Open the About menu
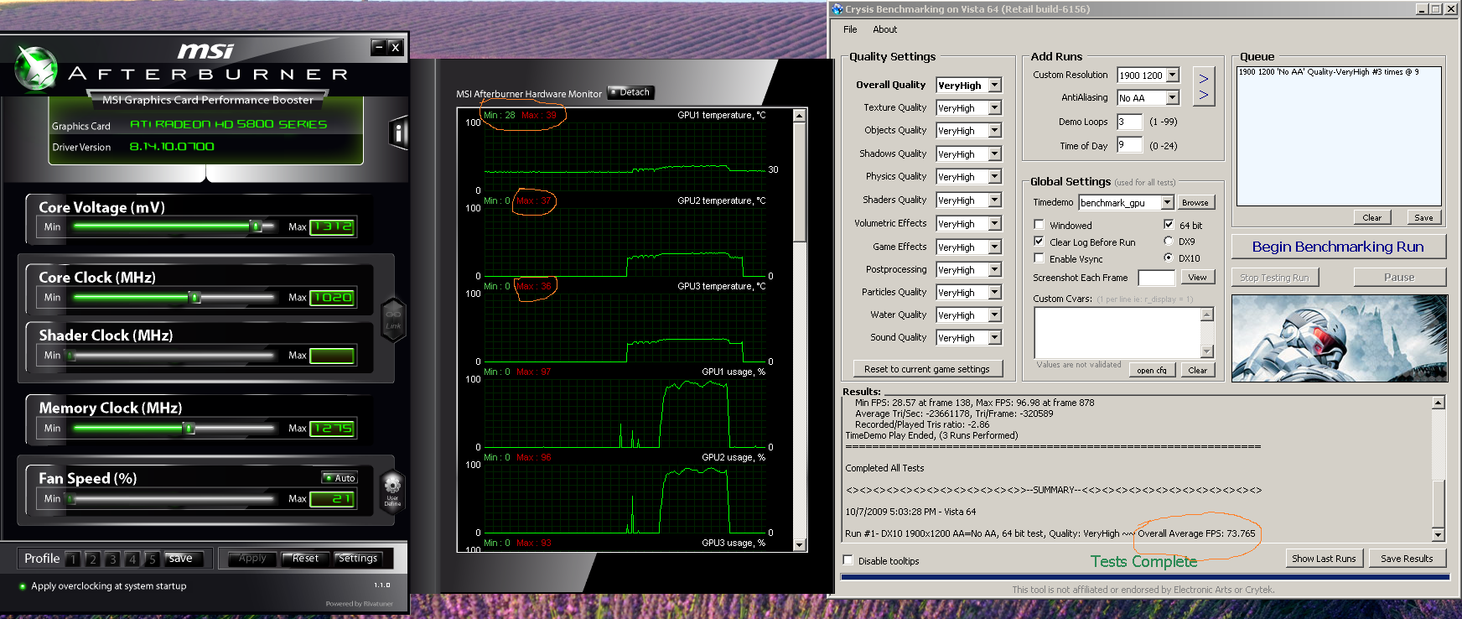Screen dimensions: 1462x619 pos(884,29)
